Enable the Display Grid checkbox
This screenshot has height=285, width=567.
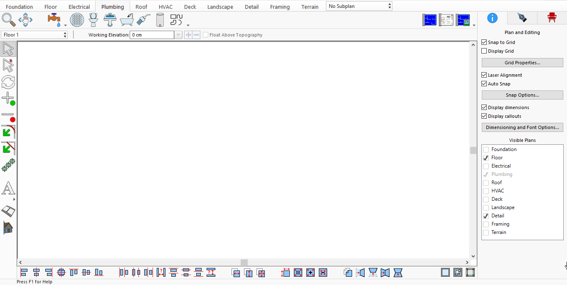coord(484,51)
